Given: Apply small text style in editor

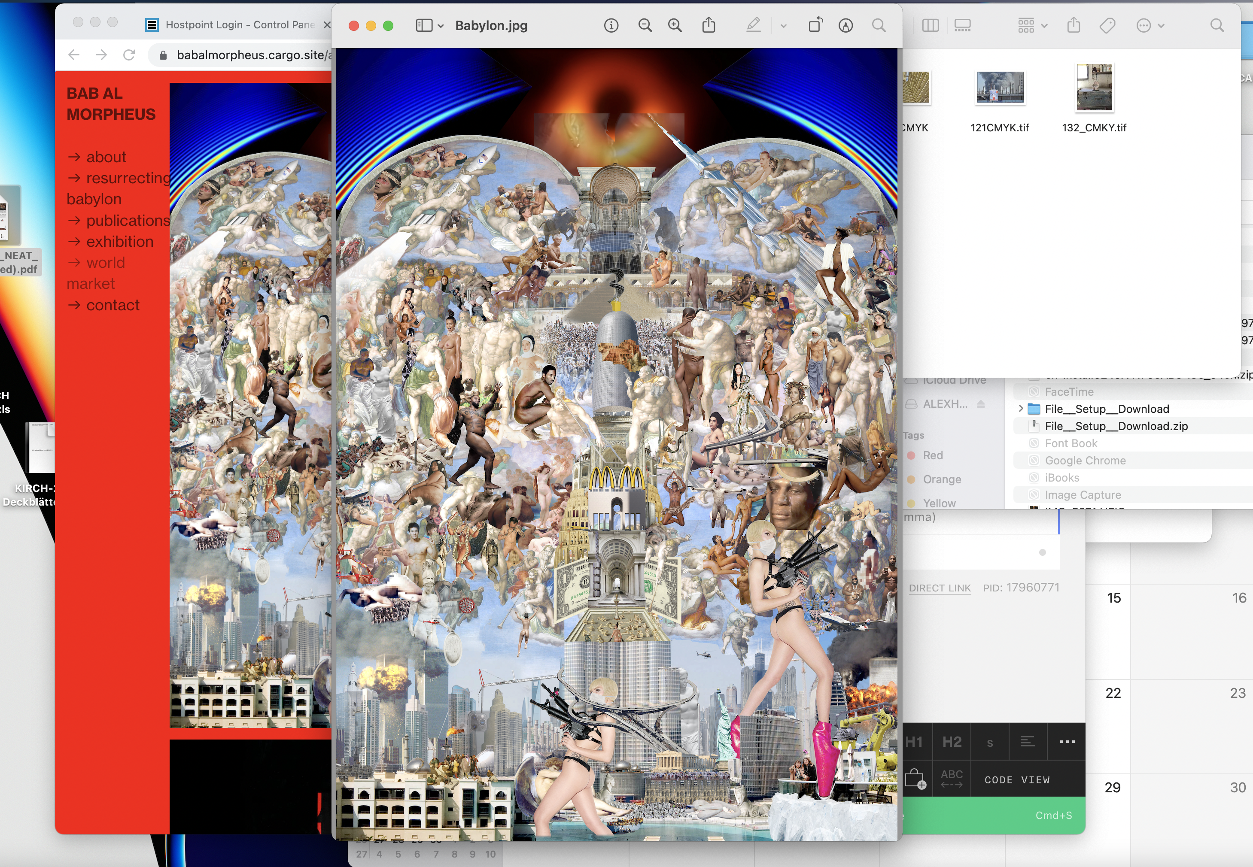Looking at the screenshot, I should click(x=990, y=742).
